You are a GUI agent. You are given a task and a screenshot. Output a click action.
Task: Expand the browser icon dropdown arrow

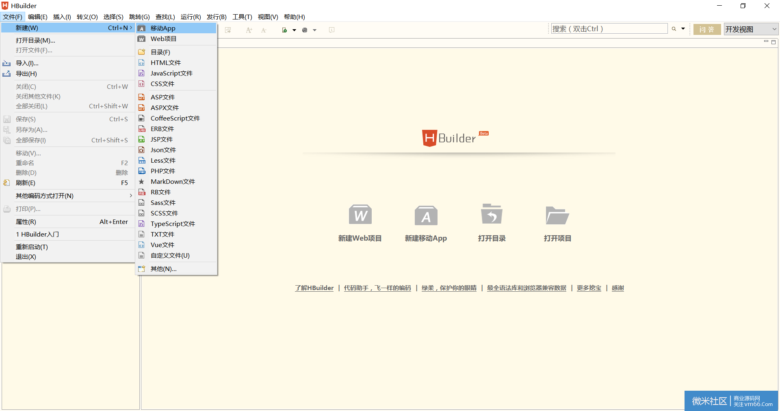(x=314, y=30)
